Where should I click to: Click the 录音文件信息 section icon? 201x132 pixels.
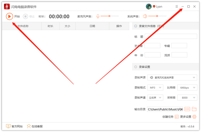136,26
